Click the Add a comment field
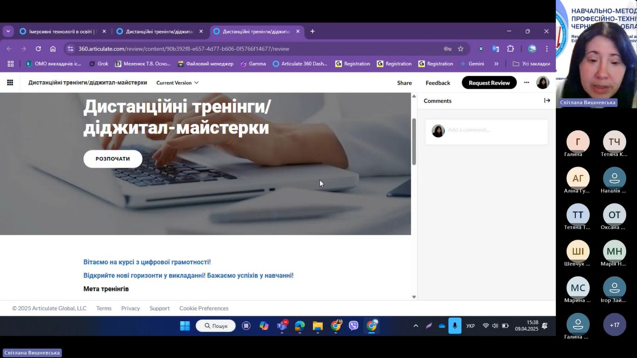The height and width of the screenshot is (358, 637). point(495,130)
